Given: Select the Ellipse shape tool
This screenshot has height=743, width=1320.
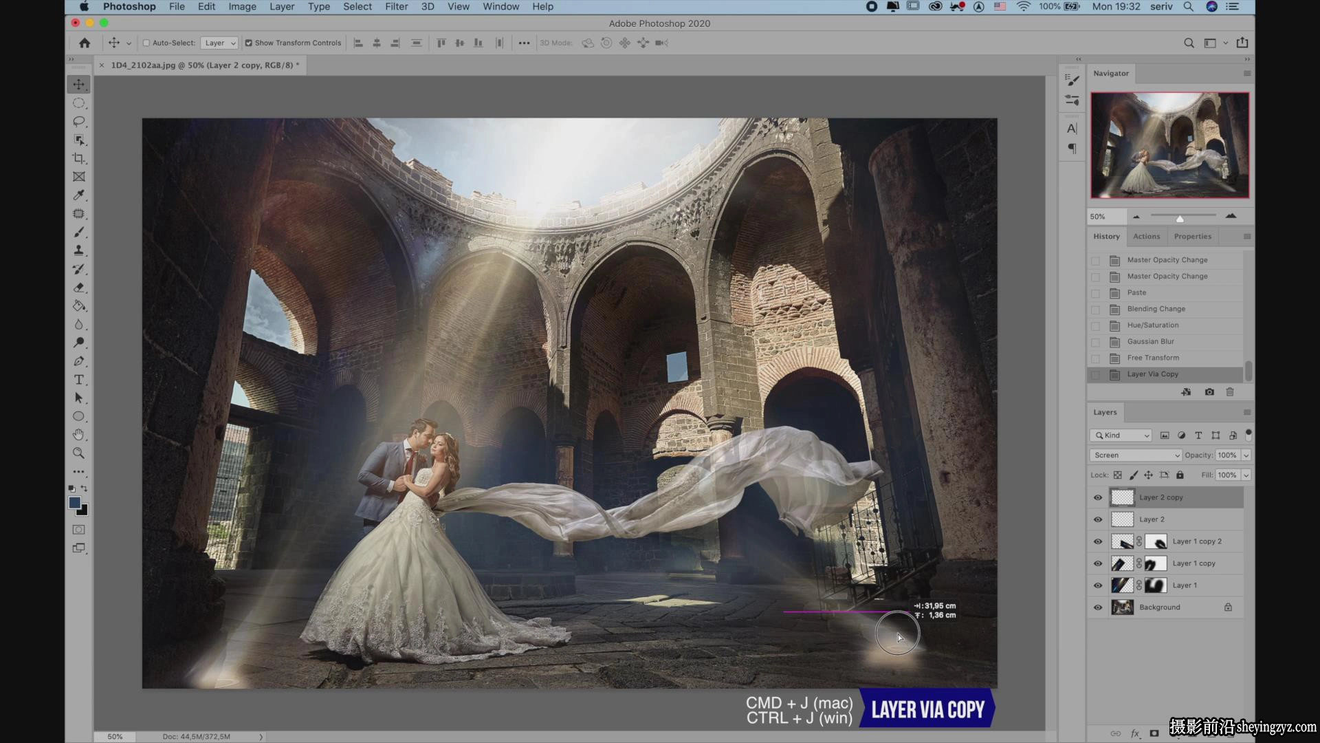Looking at the screenshot, I should coord(79,416).
